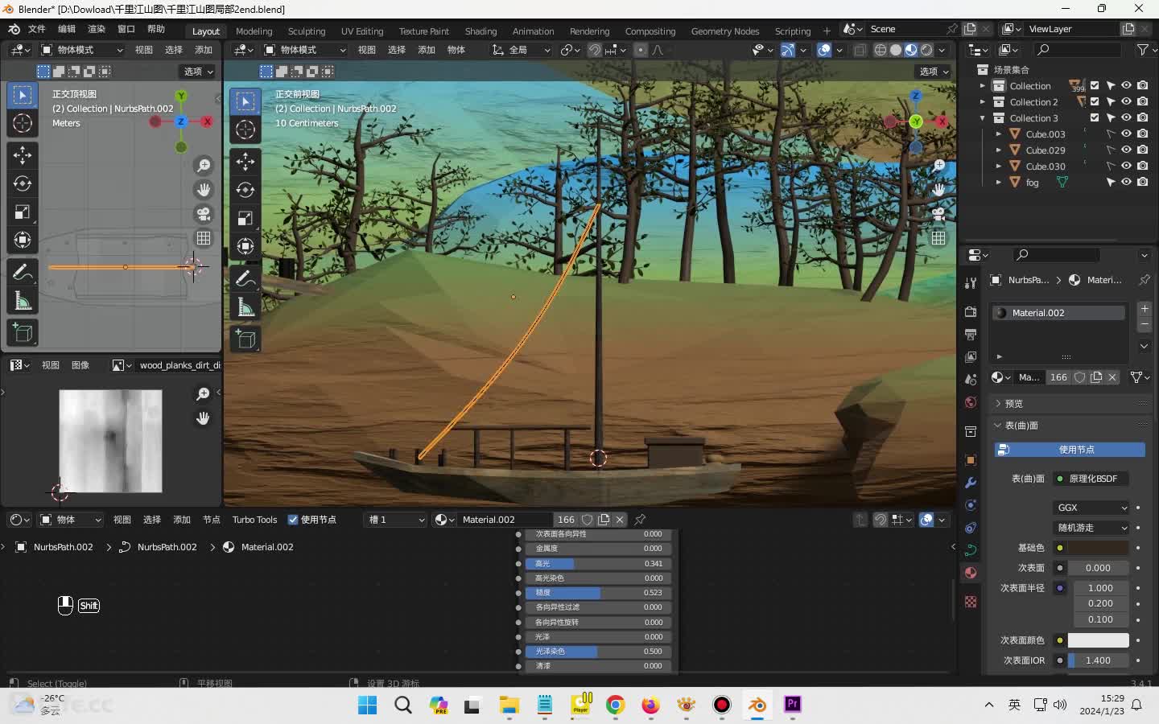Image resolution: width=1159 pixels, height=724 pixels.
Task: Open the Slot 1 dropdown
Action: 395,520
